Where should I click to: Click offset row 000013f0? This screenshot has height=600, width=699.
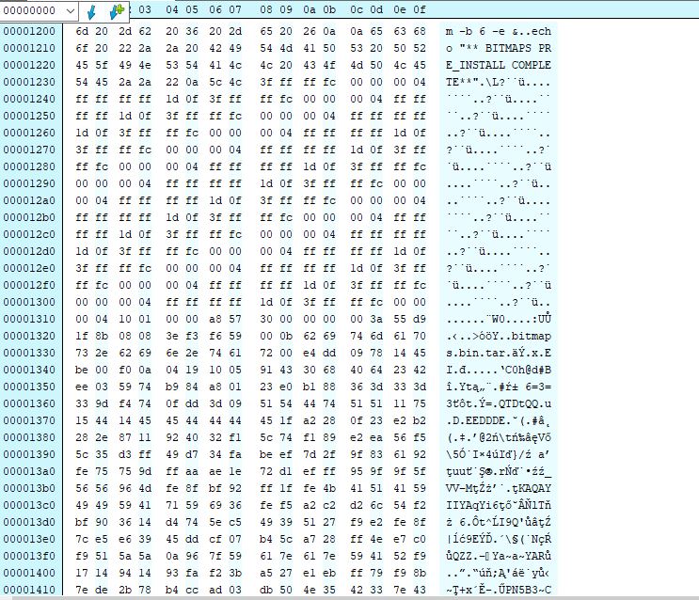(29, 557)
